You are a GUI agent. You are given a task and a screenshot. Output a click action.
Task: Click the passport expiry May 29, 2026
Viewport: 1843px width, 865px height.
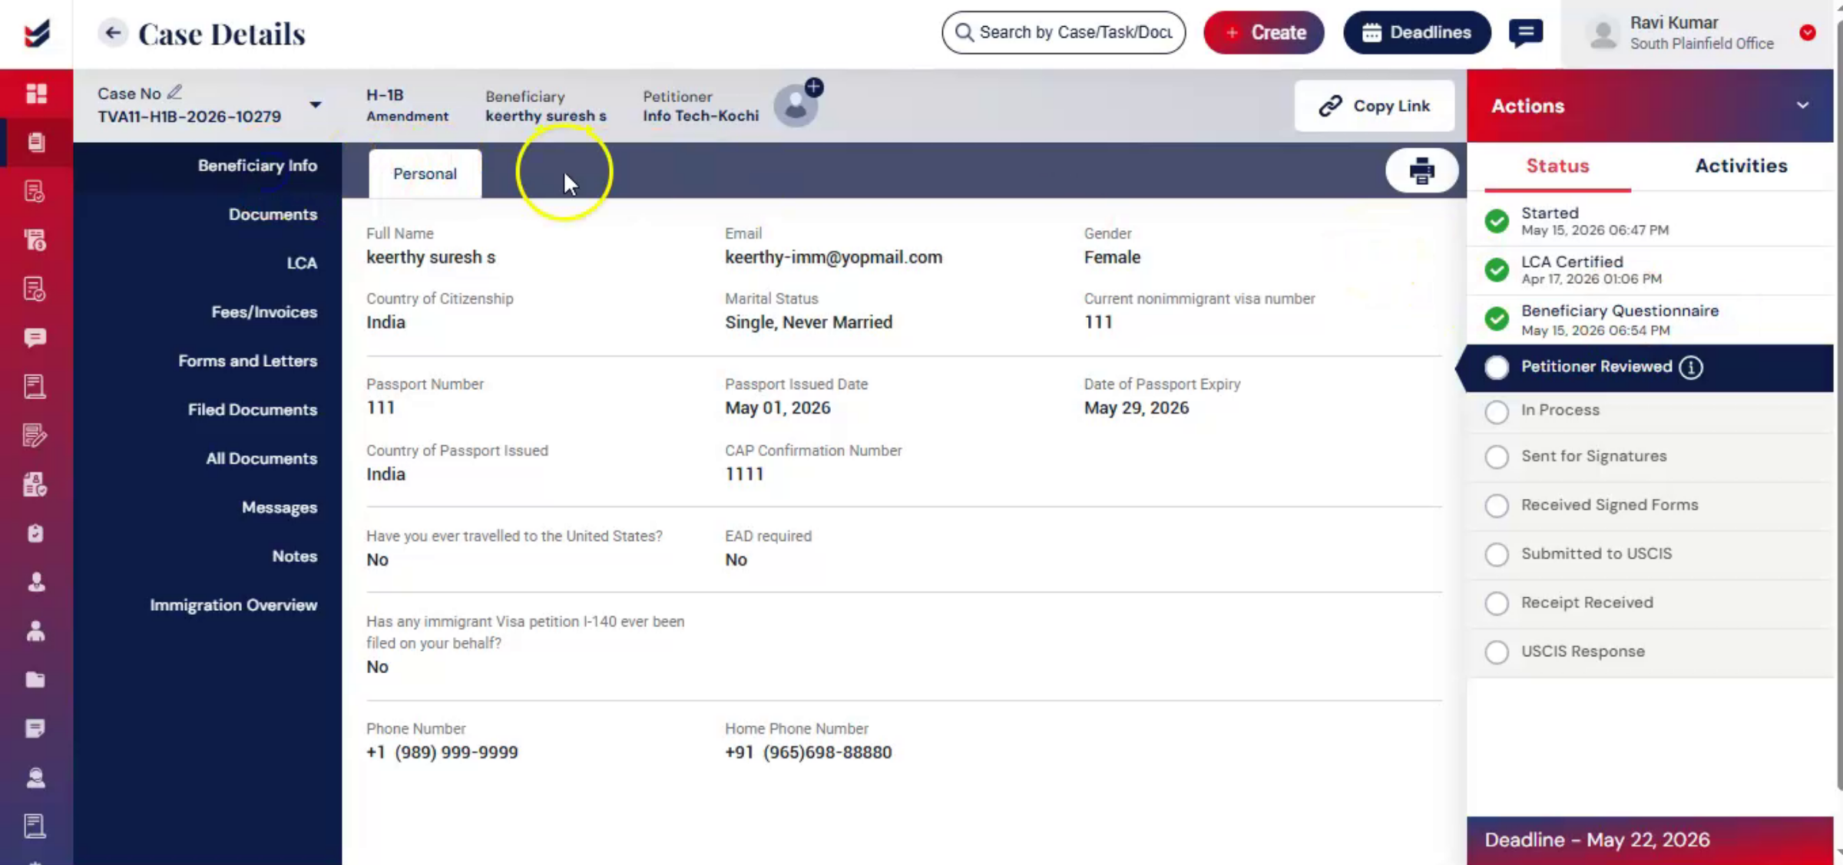(x=1137, y=408)
